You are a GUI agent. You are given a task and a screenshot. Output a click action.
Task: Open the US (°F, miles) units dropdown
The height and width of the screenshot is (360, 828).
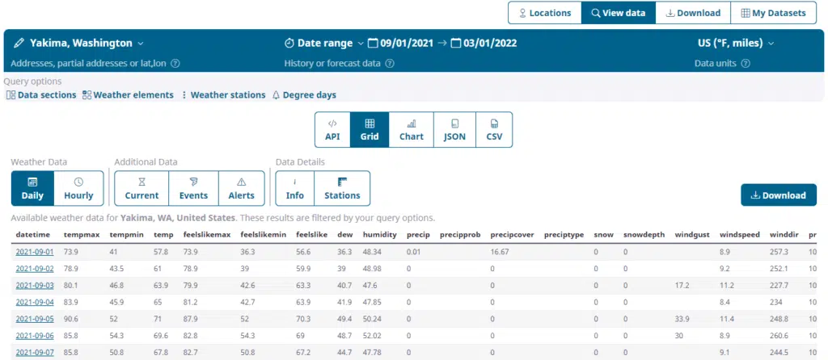[x=736, y=43]
